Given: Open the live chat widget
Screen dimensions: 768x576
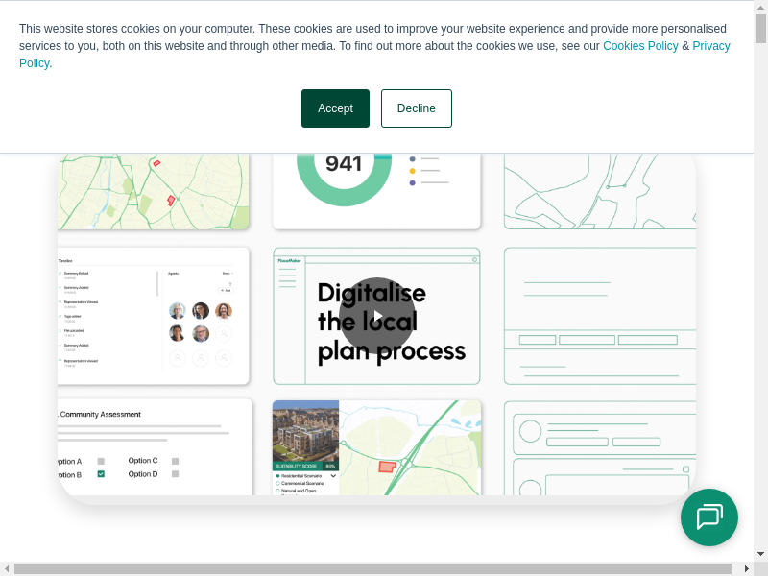Looking at the screenshot, I should click(x=709, y=517).
